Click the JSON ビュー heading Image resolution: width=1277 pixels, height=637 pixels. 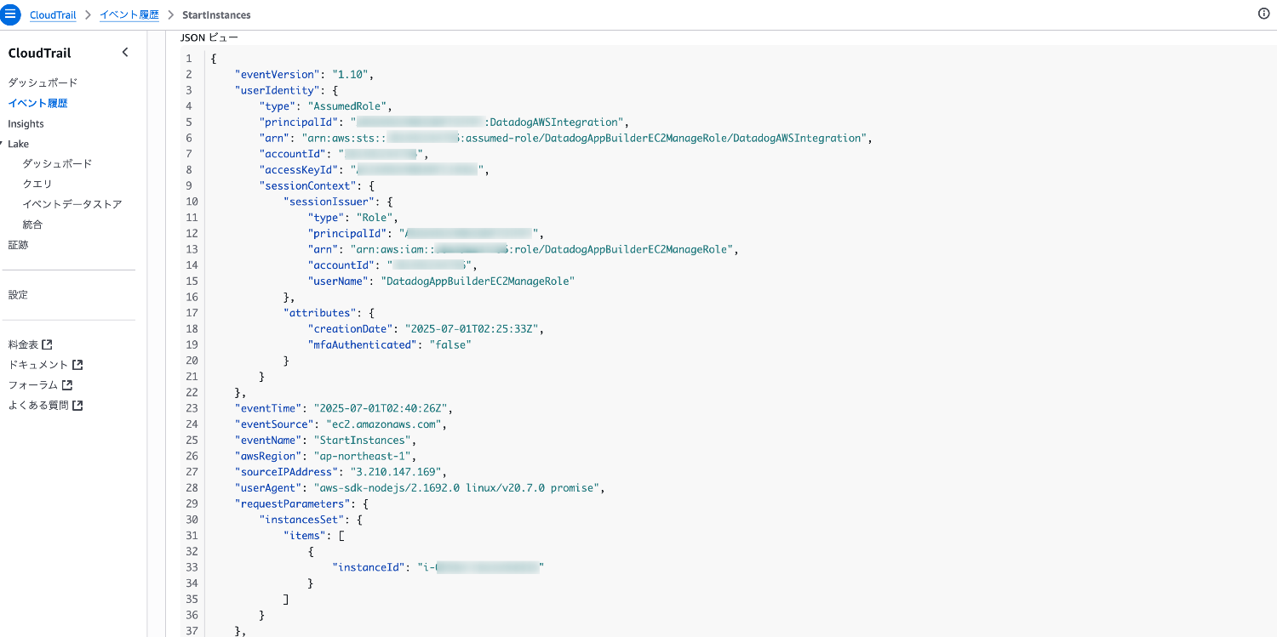[209, 37]
